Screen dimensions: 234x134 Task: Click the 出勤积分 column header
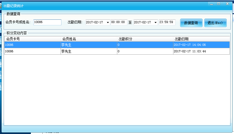pos(145,39)
